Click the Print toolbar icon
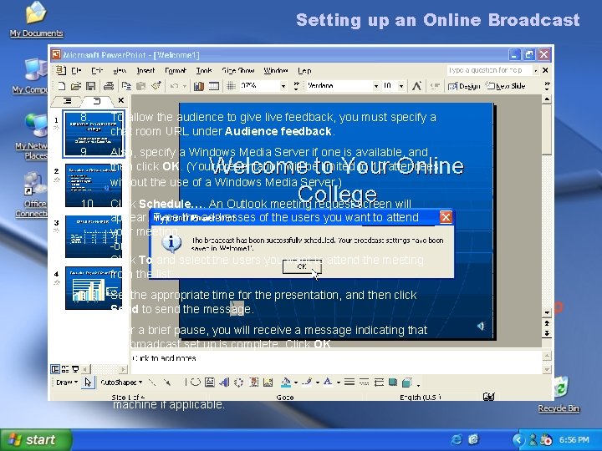Screen dimensions: 602x451 (x=108, y=86)
